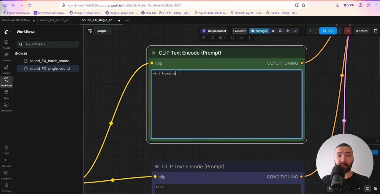Open the ComfyUI logo menu dropdown
The image size is (380, 194).
[x=8, y=32]
